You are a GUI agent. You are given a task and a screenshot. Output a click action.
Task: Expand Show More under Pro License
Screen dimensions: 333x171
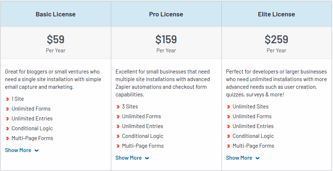(129, 158)
